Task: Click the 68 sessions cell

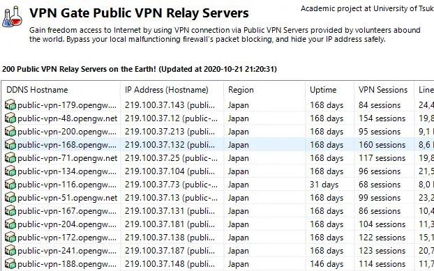Action: point(380,185)
